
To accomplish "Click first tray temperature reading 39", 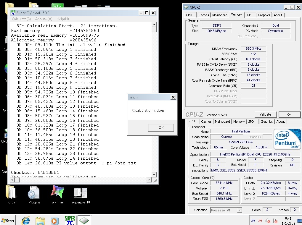I will click(x=253, y=221).
